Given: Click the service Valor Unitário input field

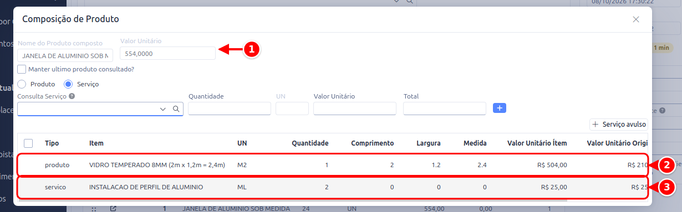Looking at the screenshot, I should click(x=355, y=108).
